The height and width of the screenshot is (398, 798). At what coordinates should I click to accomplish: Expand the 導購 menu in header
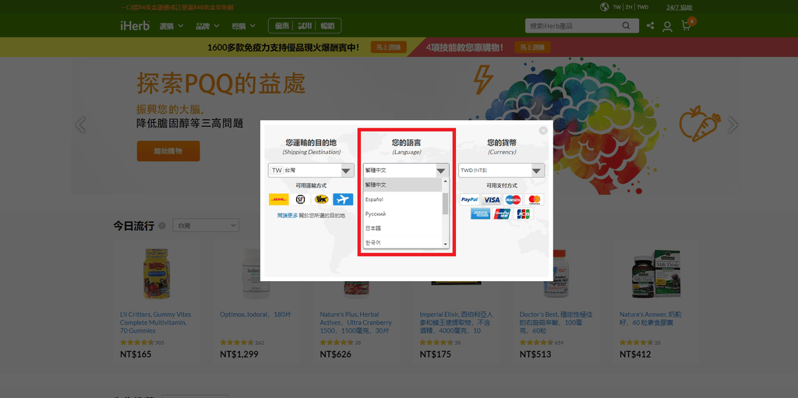click(243, 26)
